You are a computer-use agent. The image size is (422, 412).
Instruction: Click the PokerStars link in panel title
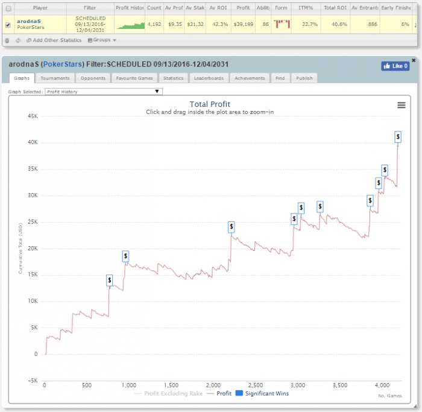64,65
